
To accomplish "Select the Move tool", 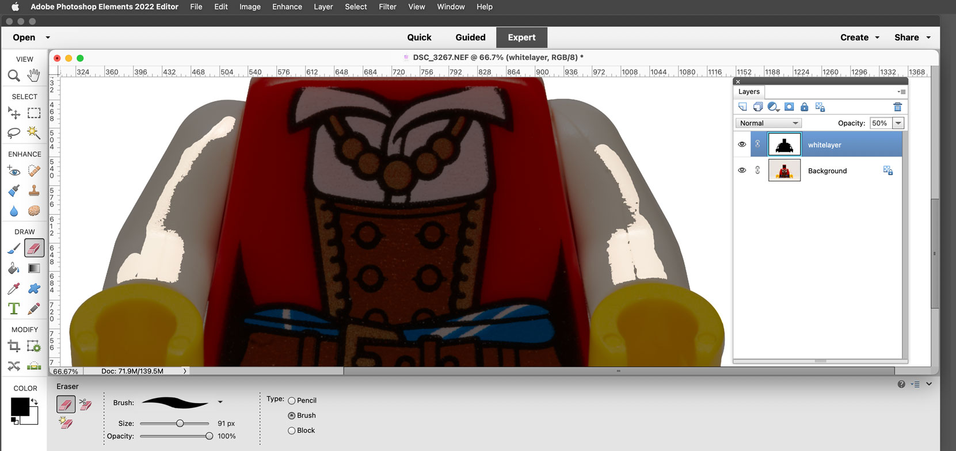I will click(14, 113).
